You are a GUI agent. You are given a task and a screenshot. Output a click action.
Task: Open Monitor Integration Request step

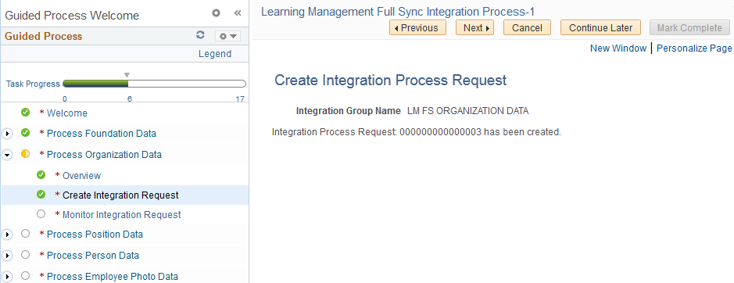[x=122, y=214]
